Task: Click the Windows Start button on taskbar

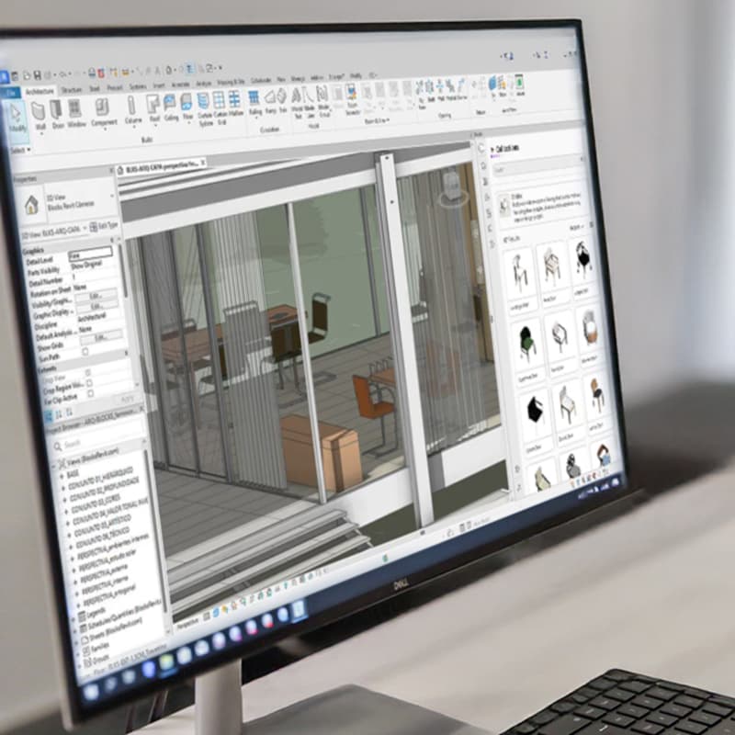Action: point(91,692)
